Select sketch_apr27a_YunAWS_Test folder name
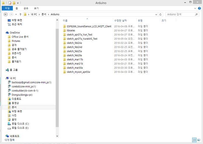 click(x=82, y=39)
